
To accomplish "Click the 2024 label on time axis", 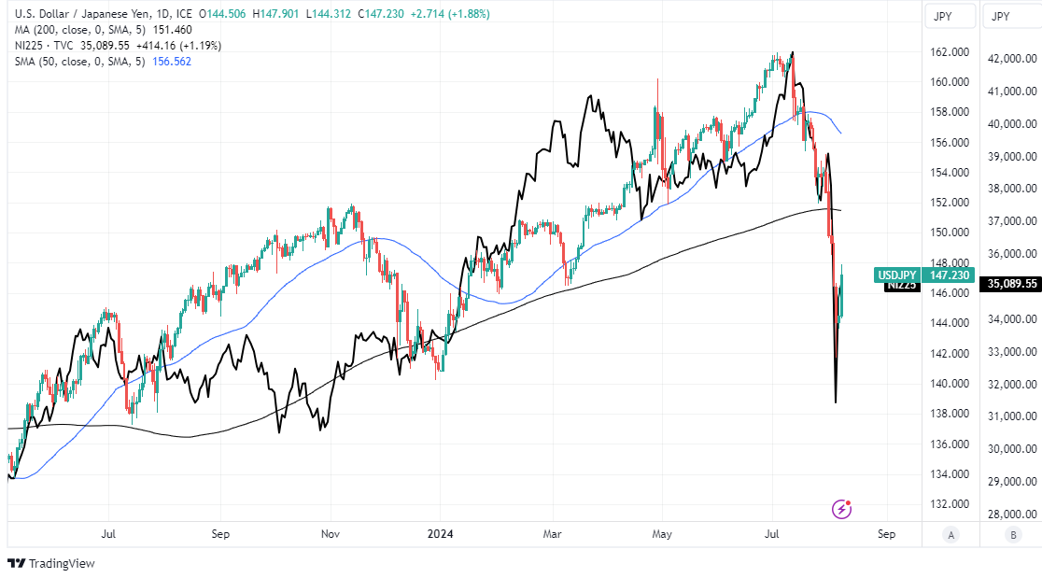I will 440,534.
